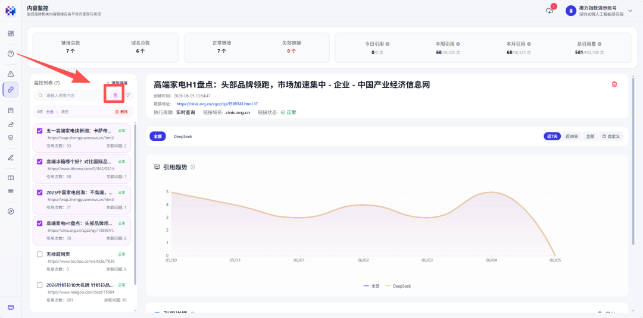Select the link monitoring icon in sidebar
The width and height of the screenshot is (643, 318).
[11, 89]
